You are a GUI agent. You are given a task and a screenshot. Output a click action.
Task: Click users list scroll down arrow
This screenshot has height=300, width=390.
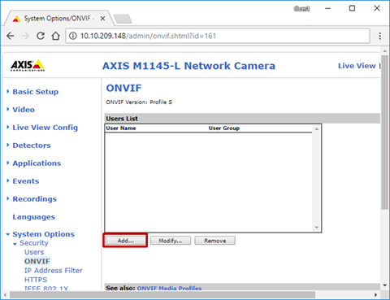click(x=317, y=228)
